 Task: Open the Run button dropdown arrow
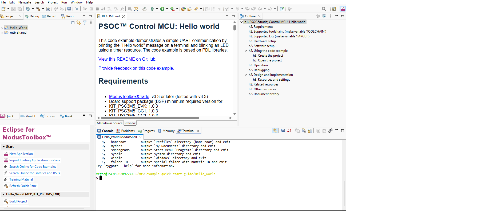[167, 9]
